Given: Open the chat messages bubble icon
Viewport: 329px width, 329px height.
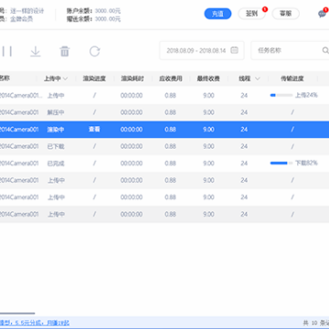Looking at the screenshot, I should [x=322, y=14].
